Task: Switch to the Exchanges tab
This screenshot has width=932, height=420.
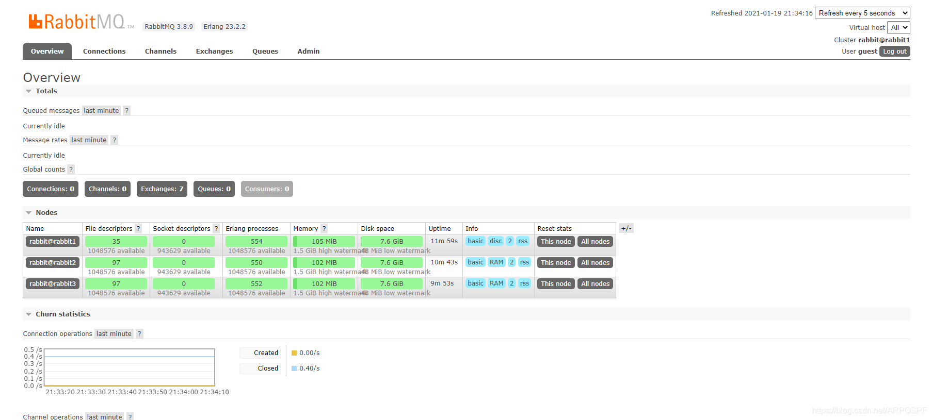Action: [x=214, y=51]
